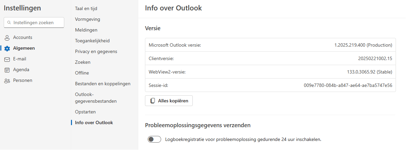The height and width of the screenshot is (150, 406).
Task: Open Meldingen settings
Action: [86, 30]
